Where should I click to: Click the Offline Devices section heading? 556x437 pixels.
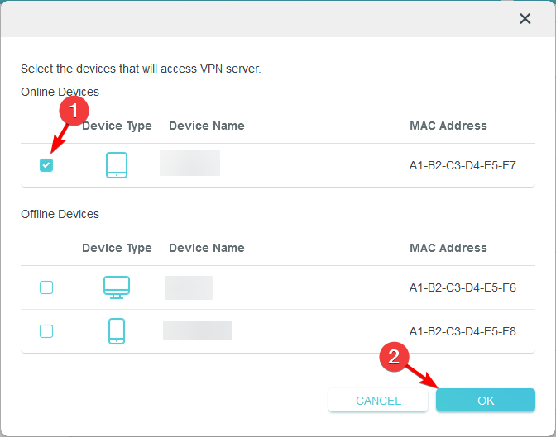(60, 214)
